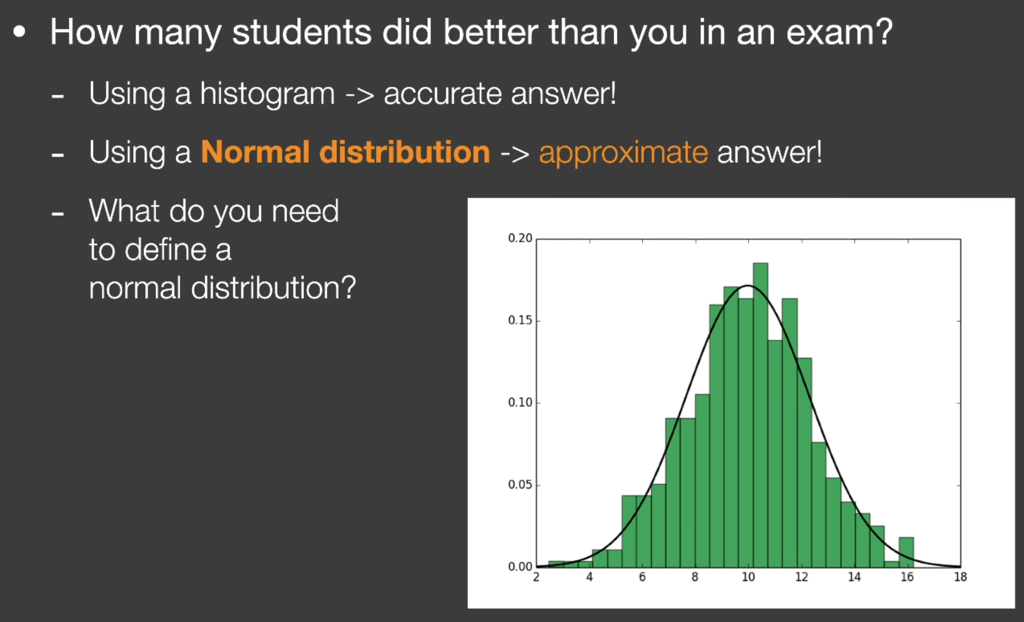Click the y-axis label 0.20
The width and height of the screenshot is (1024, 622).
point(520,238)
